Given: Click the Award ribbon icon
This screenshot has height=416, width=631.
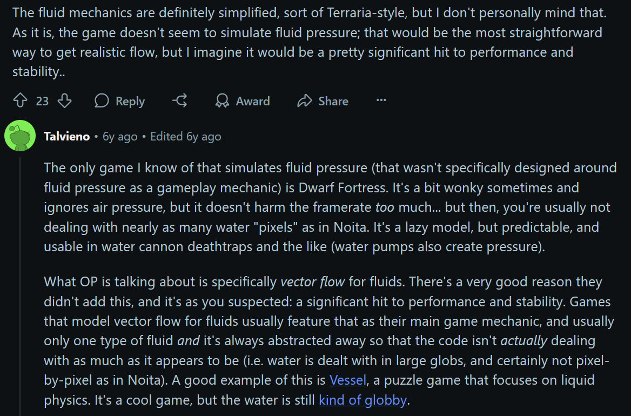Looking at the screenshot, I should pos(222,101).
